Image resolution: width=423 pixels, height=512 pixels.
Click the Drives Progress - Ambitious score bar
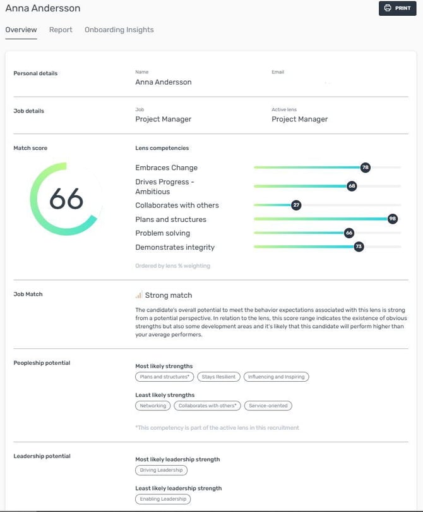pyautogui.click(x=316, y=186)
